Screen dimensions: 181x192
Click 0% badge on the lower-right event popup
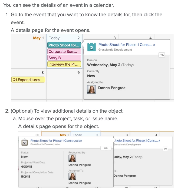[165, 149]
